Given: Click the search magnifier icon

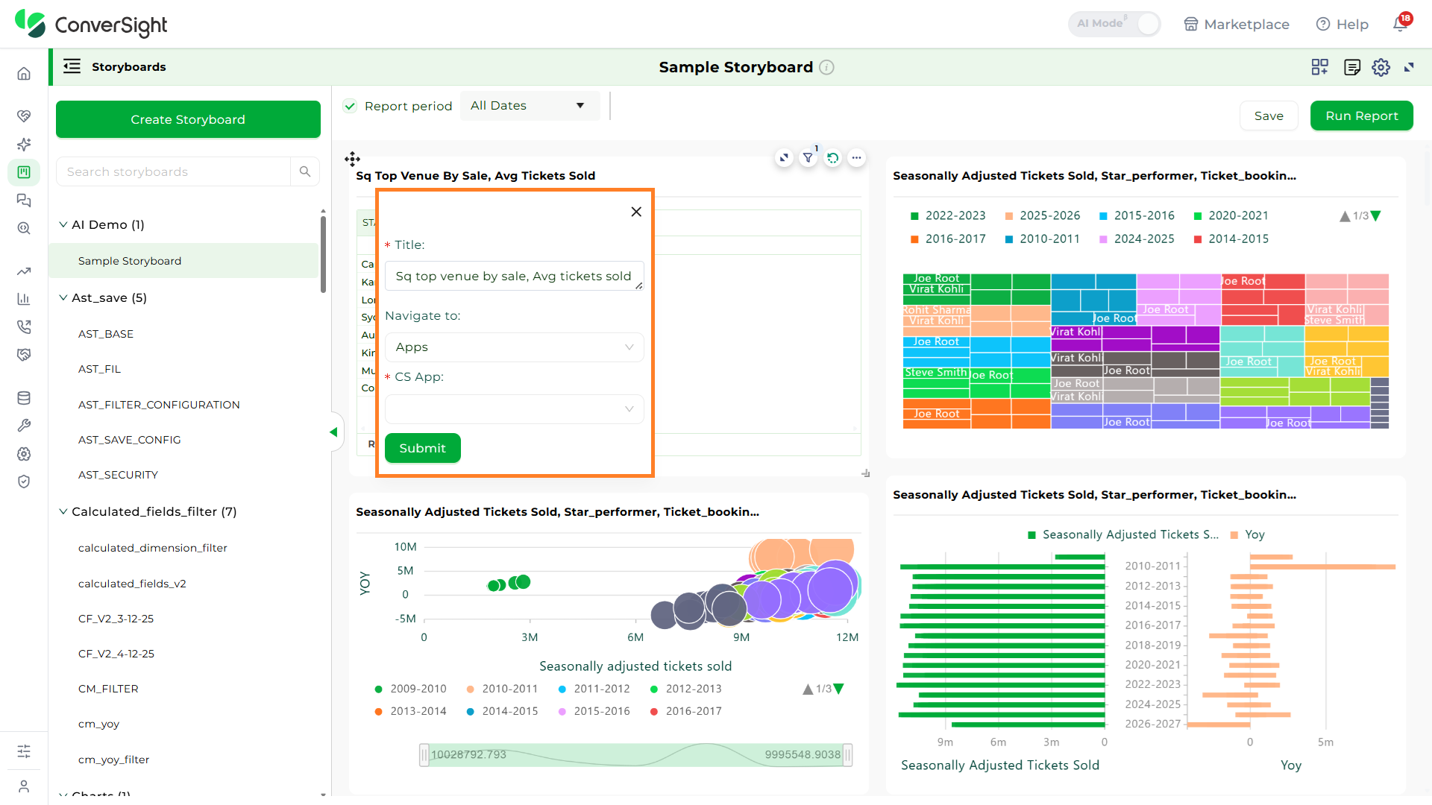Looking at the screenshot, I should pos(304,171).
